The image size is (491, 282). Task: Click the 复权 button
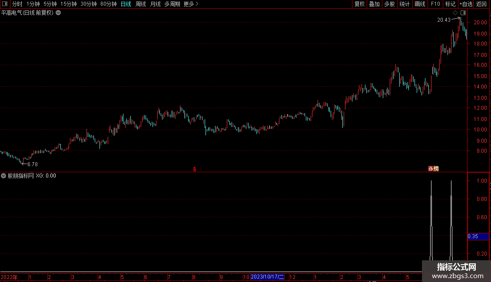point(359,4)
